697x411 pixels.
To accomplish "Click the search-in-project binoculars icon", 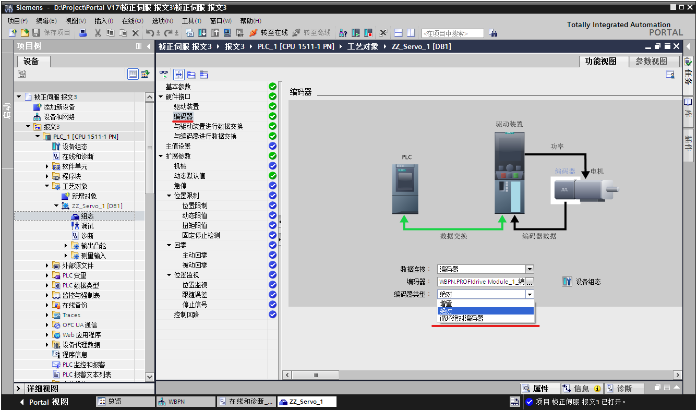I will (x=493, y=33).
